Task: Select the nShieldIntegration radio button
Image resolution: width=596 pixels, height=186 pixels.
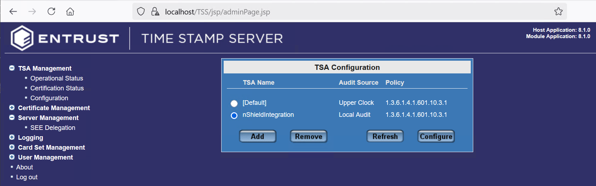Action: pos(234,115)
